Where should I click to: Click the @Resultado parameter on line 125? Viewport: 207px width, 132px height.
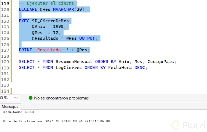[45, 38]
